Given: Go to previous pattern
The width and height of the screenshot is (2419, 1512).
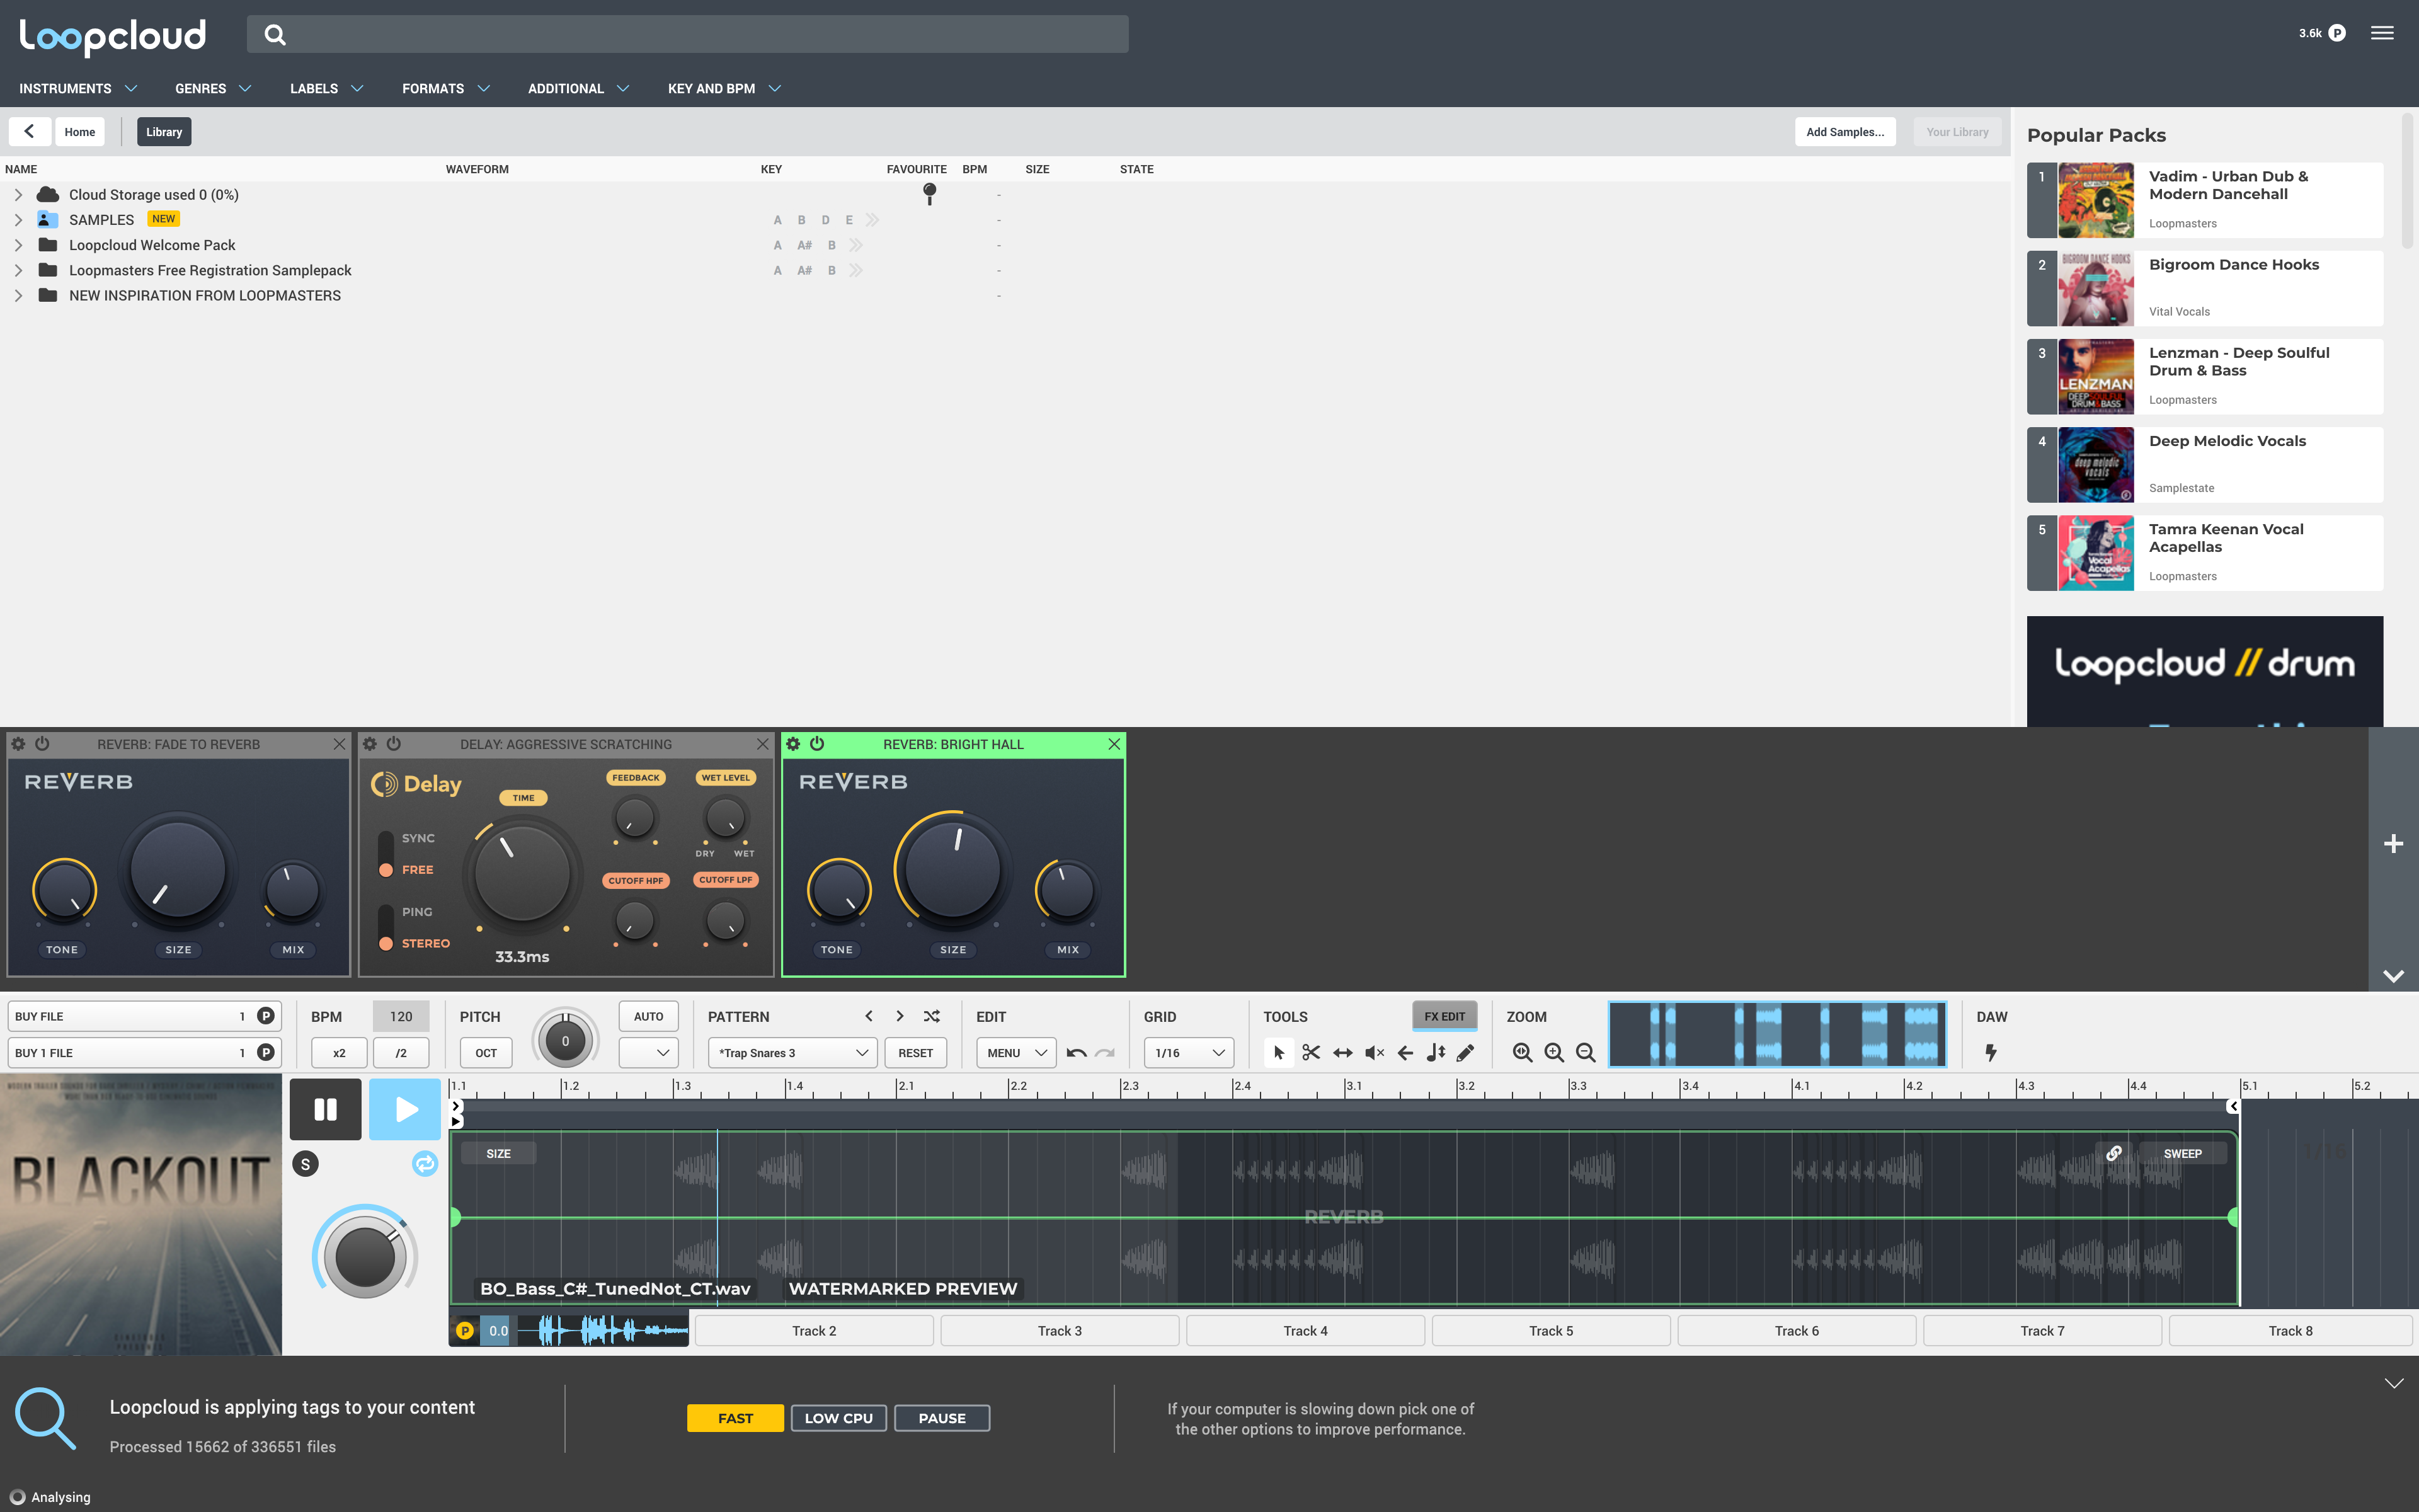Looking at the screenshot, I should tap(869, 1016).
